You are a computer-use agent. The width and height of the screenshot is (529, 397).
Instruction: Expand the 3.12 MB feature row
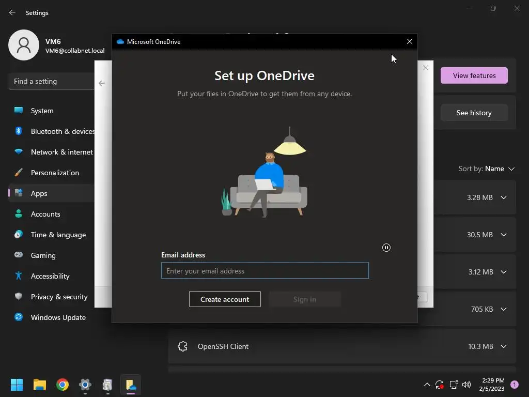click(x=504, y=272)
